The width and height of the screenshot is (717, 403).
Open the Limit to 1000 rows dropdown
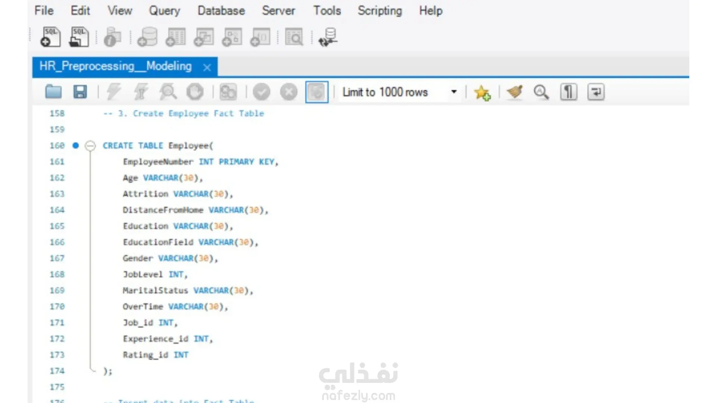tap(396, 92)
